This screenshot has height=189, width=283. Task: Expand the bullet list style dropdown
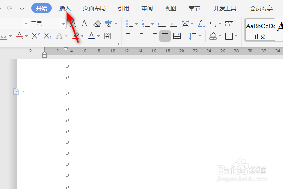(x=136, y=24)
